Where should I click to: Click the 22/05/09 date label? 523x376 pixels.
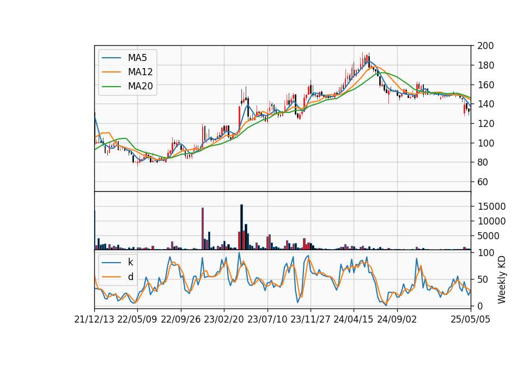[137, 319]
